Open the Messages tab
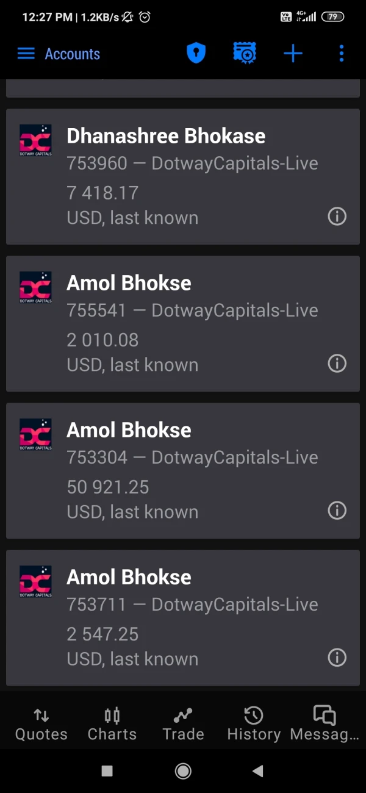The height and width of the screenshot is (793, 366). coord(325,723)
